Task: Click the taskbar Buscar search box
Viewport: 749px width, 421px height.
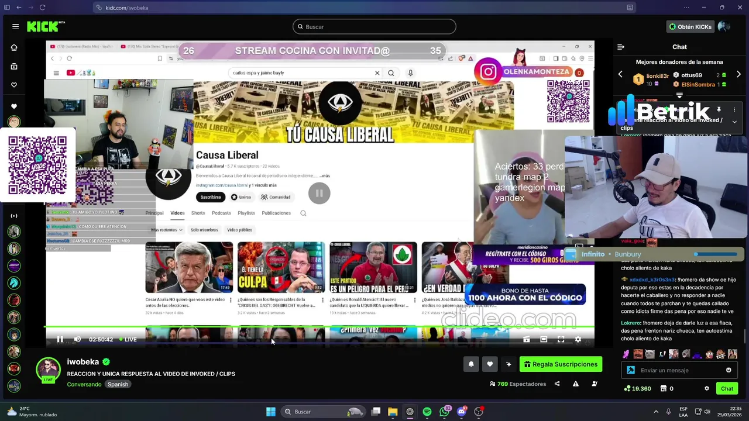Action: 322,412
